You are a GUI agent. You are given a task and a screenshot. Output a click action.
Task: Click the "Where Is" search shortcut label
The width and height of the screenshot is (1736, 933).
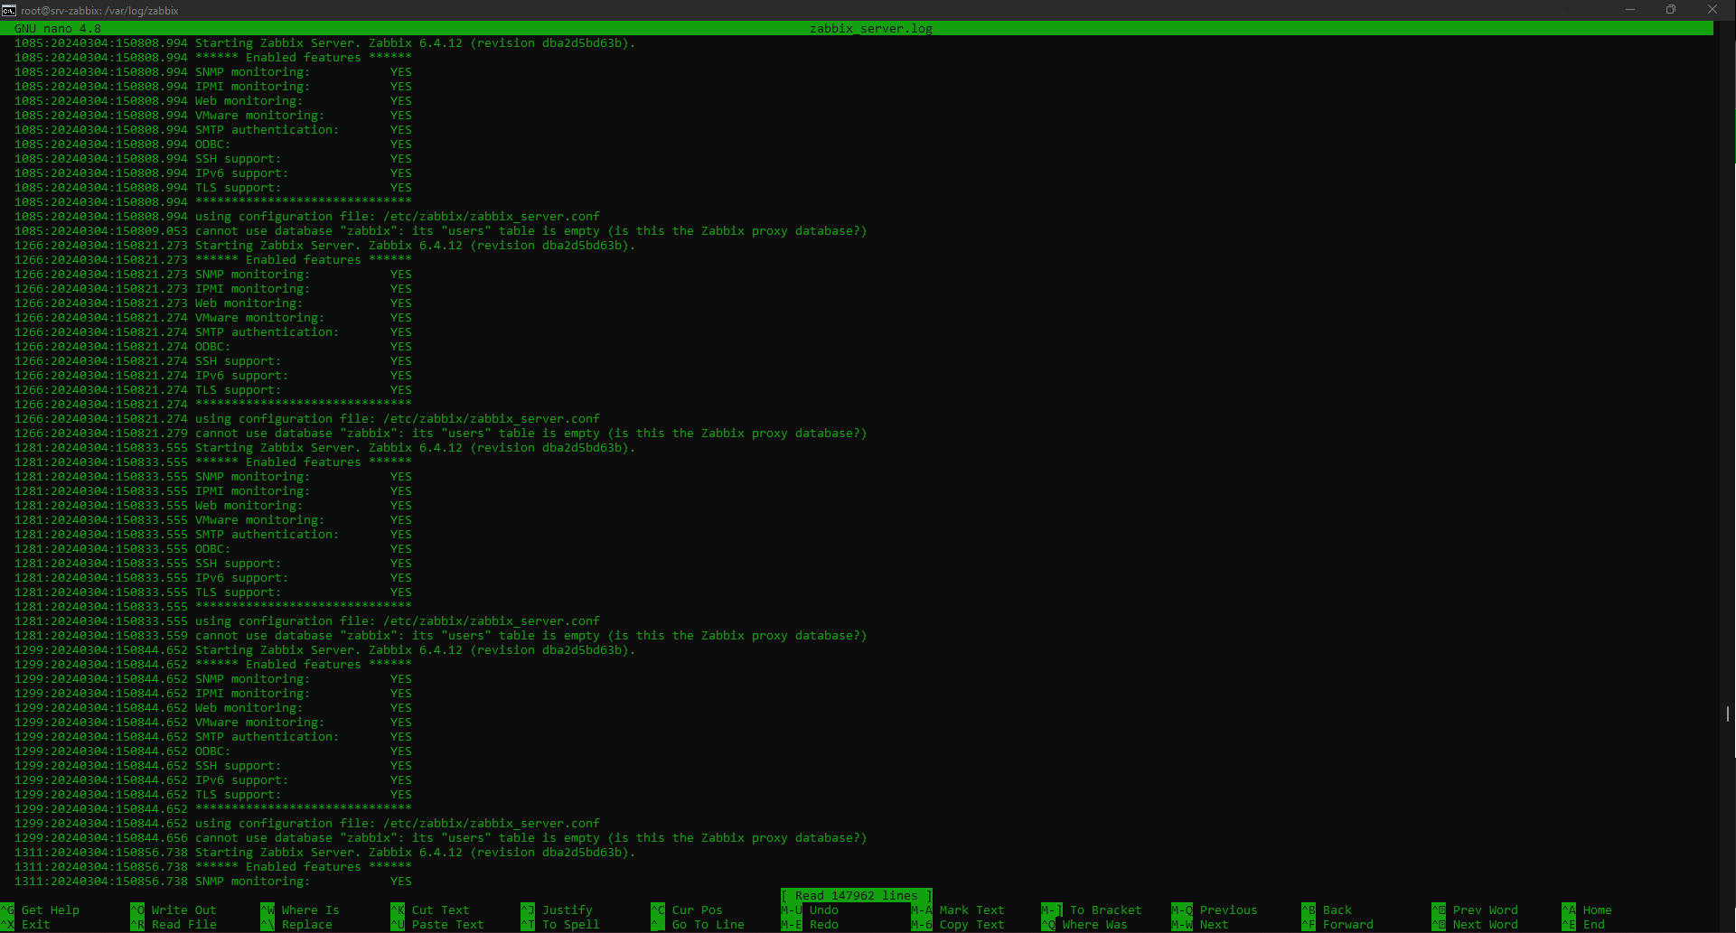[311, 910]
